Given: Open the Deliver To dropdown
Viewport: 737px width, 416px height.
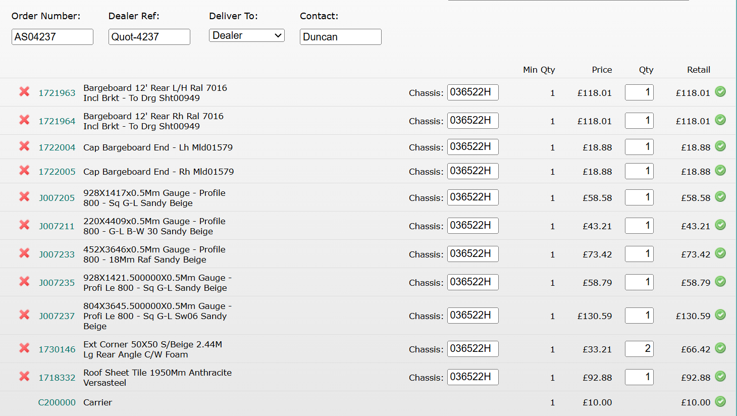Looking at the screenshot, I should click(x=246, y=35).
